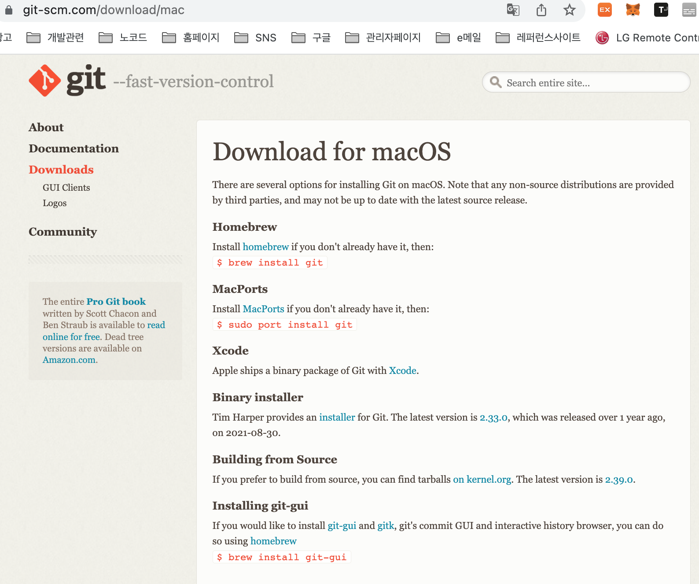Open the orange EX extension icon
The width and height of the screenshot is (699, 584).
605,10
